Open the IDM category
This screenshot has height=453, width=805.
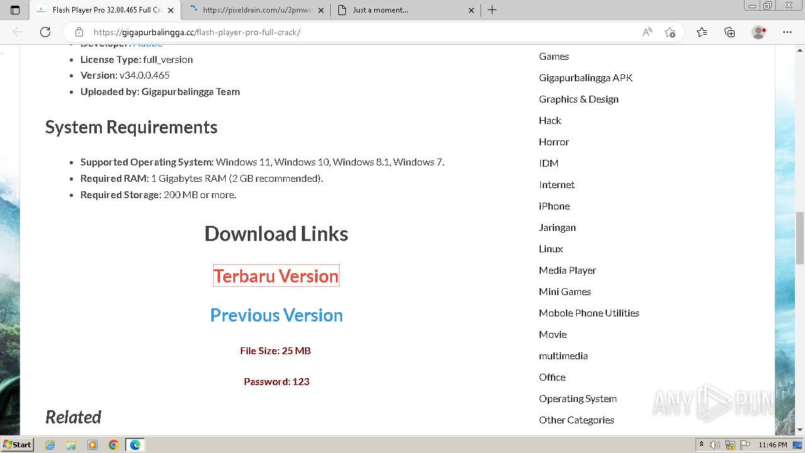tap(548, 163)
